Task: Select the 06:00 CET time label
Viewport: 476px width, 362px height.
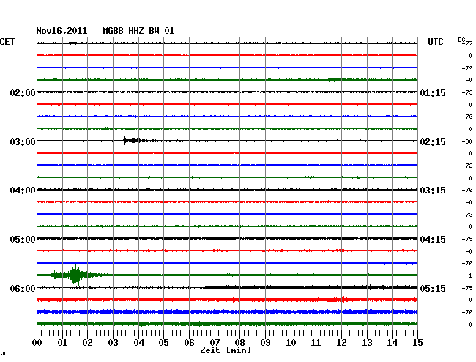Action: 23,288
